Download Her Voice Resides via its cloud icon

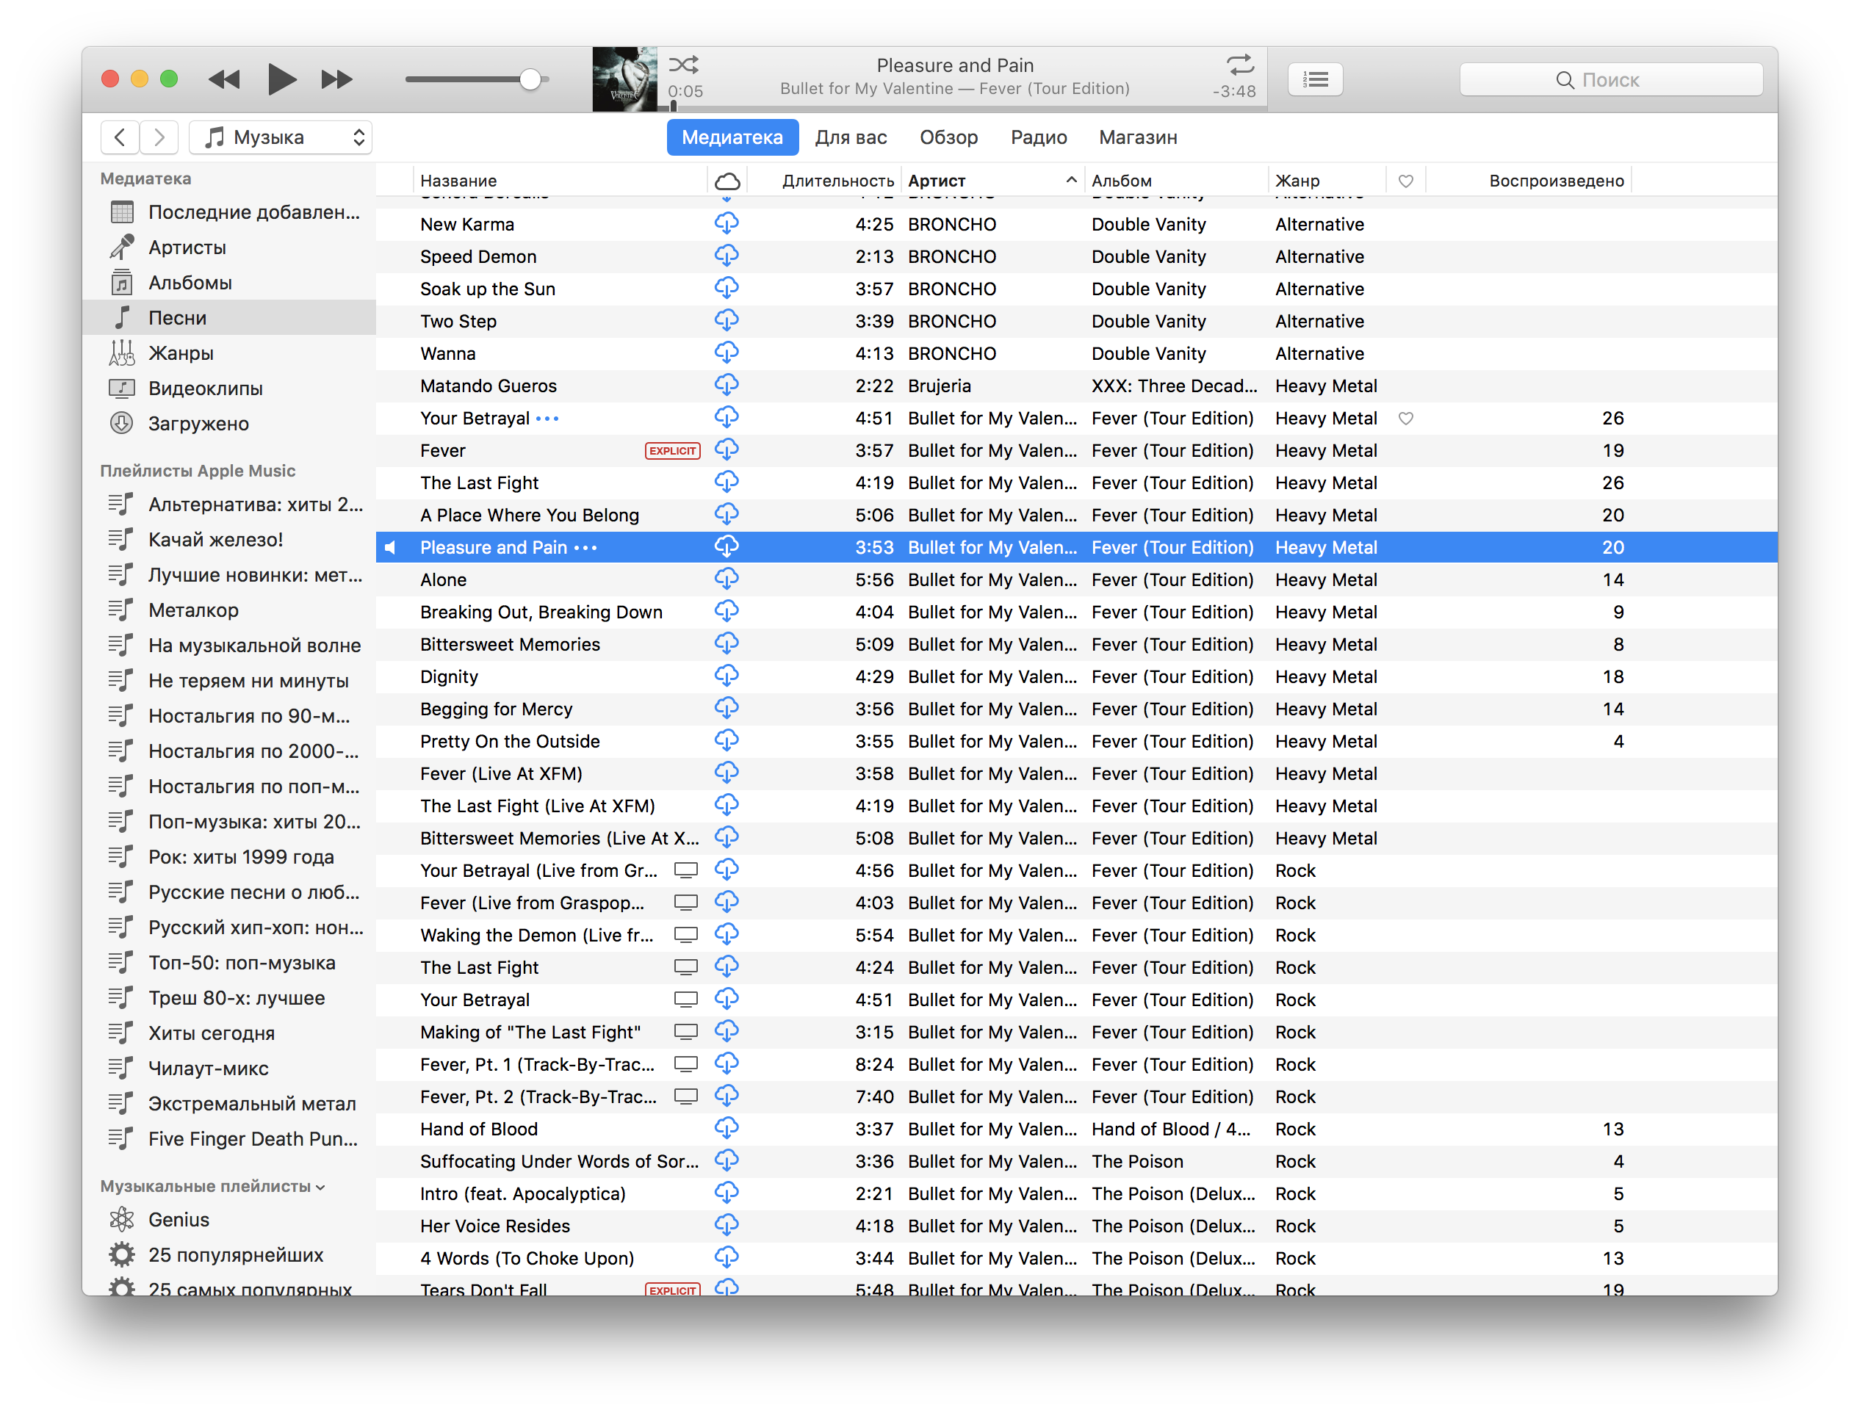[x=727, y=1226]
